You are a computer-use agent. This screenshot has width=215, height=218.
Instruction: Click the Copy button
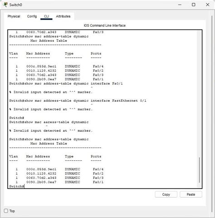pos(166,194)
